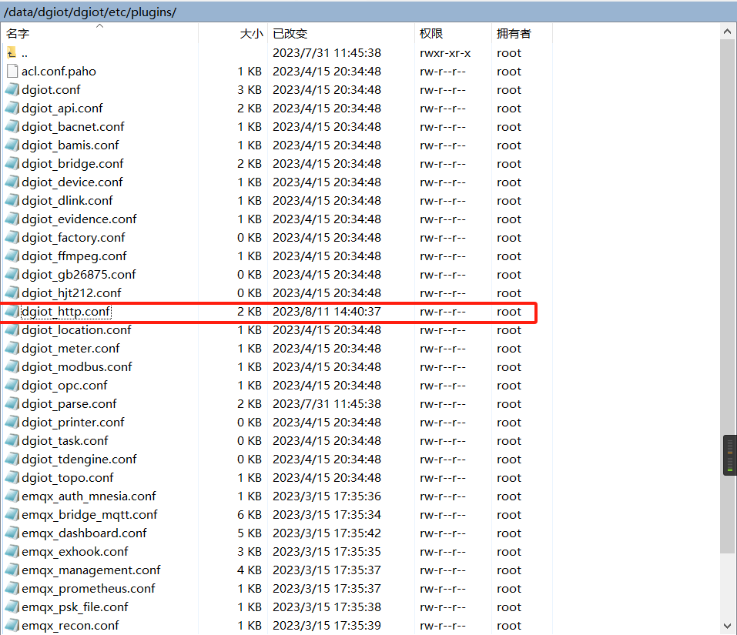Select the file name dgiot_parse.conf
Image resolution: width=737 pixels, height=635 pixels.
click(69, 404)
